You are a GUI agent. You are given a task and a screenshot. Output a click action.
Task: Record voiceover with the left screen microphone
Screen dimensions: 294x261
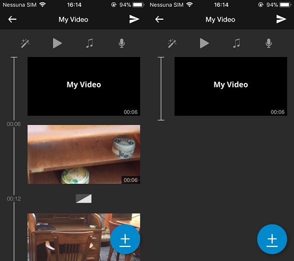(121, 43)
